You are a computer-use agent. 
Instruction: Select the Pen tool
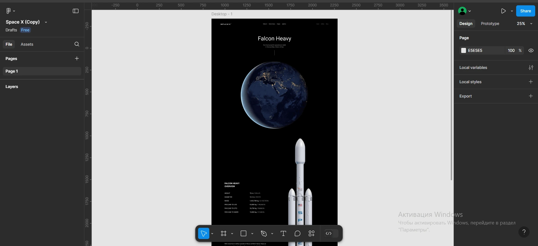coord(263,233)
